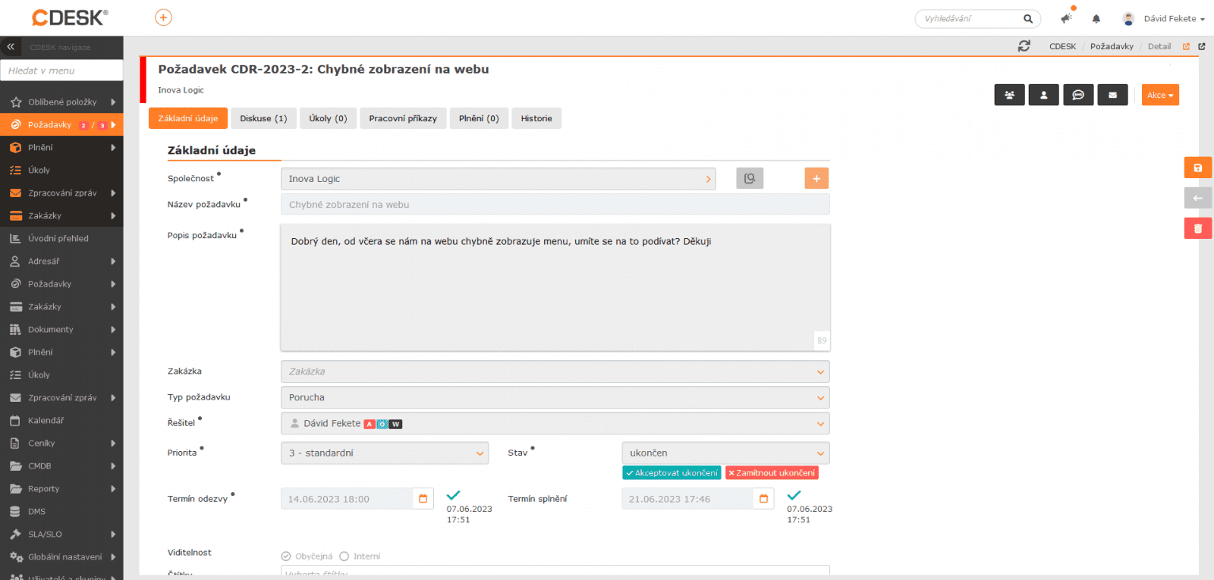Click the CDESK breadcrumb link
Screen dimensions: 1214x580
[x=1062, y=46]
